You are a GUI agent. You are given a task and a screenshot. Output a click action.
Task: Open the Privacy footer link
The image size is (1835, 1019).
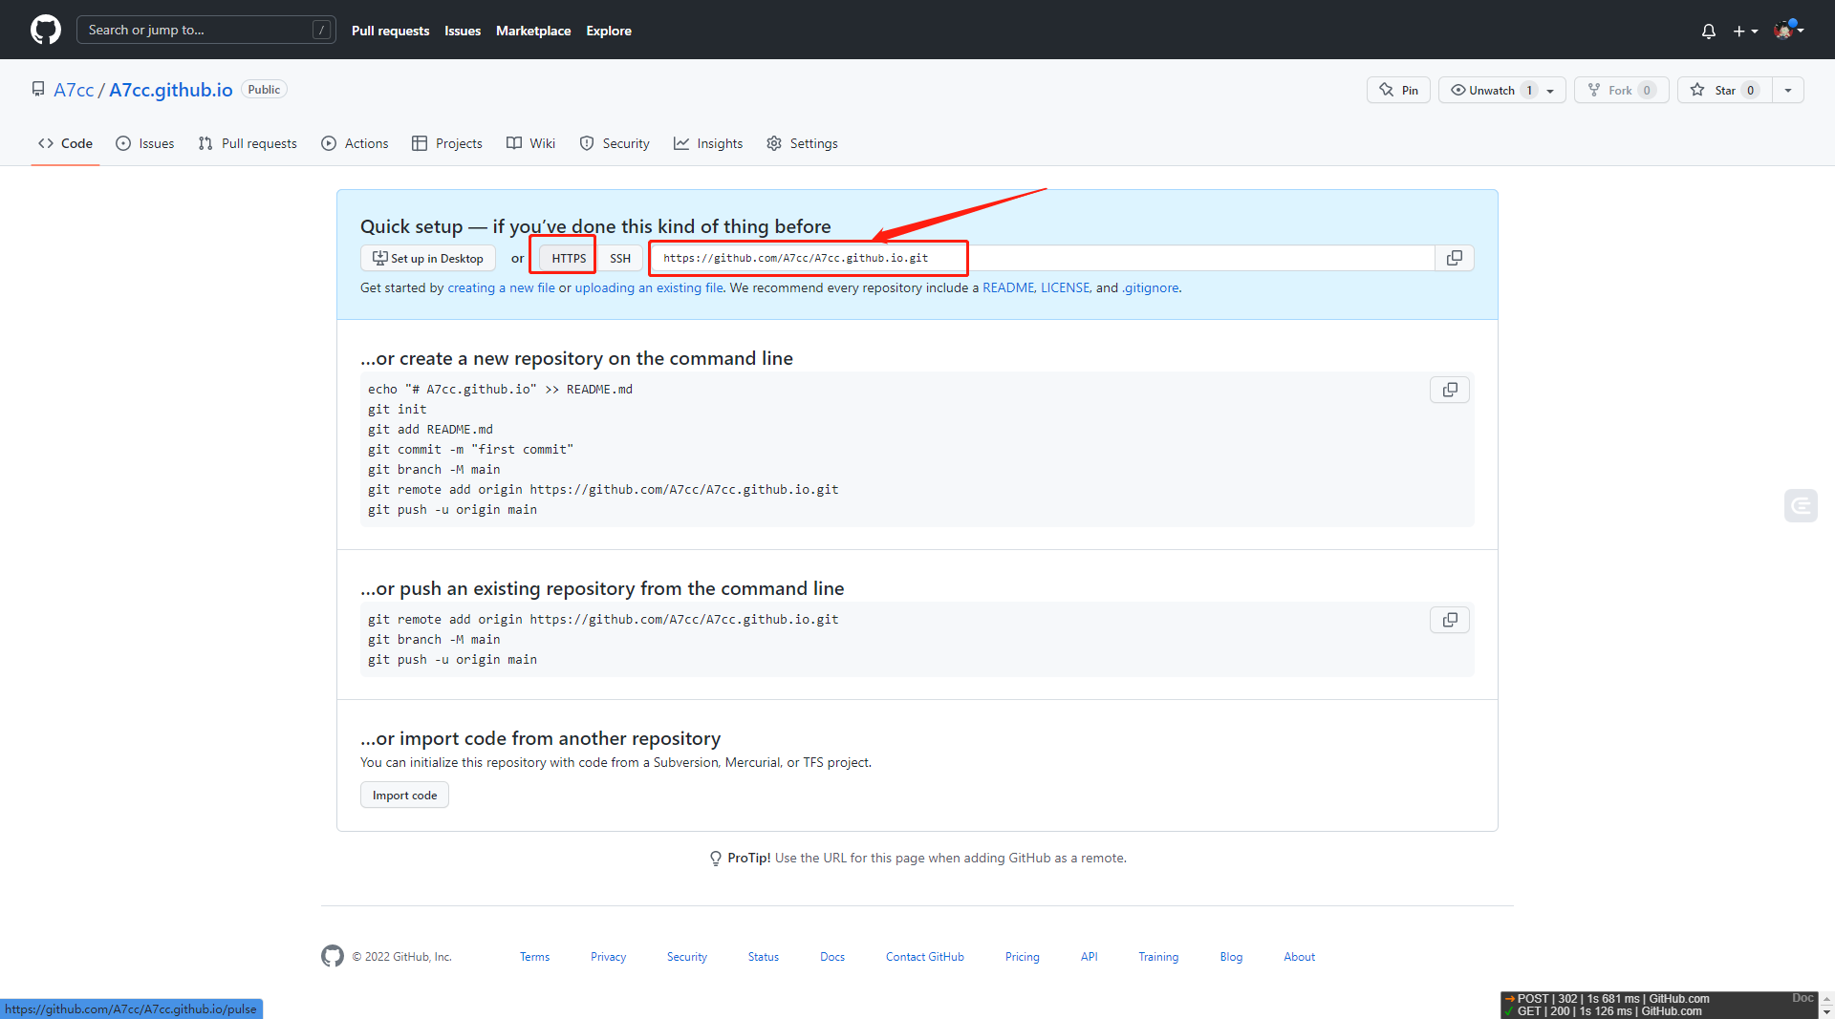pos(608,957)
